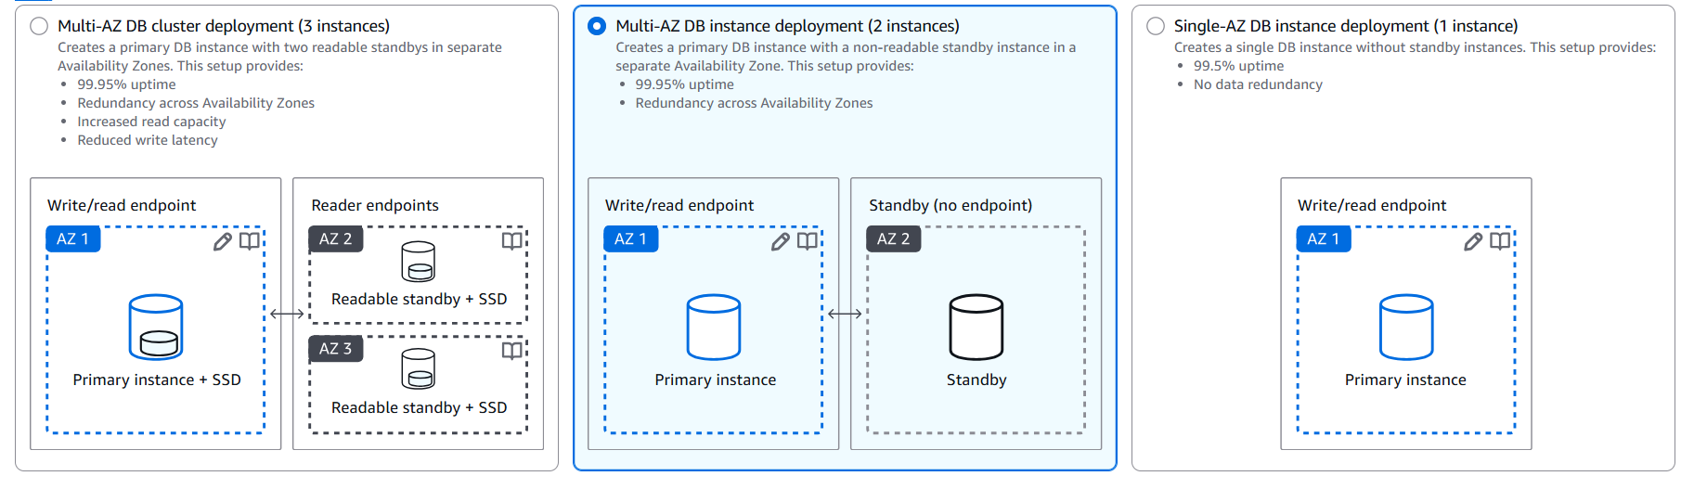Select Multi-AZ DB instance deployment radio button
Viewport: 1681px width, 489px height.
(x=597, y=26)
